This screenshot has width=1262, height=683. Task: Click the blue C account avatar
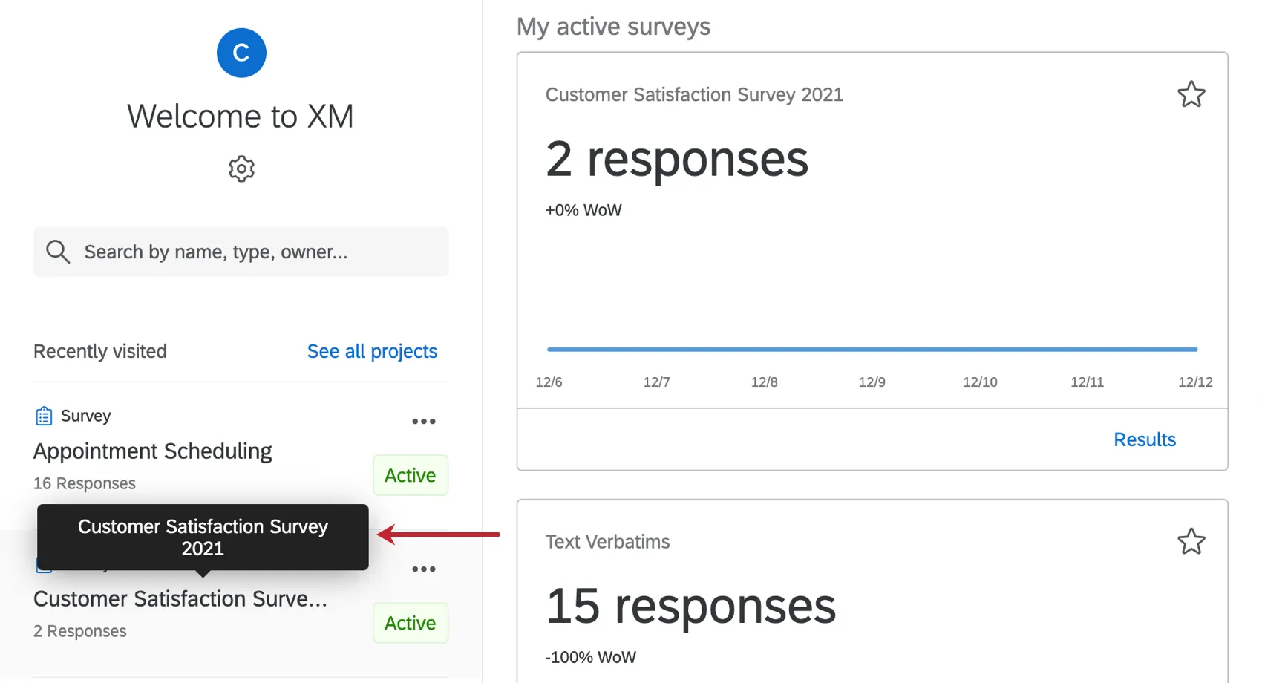click(x=241, y=53)
